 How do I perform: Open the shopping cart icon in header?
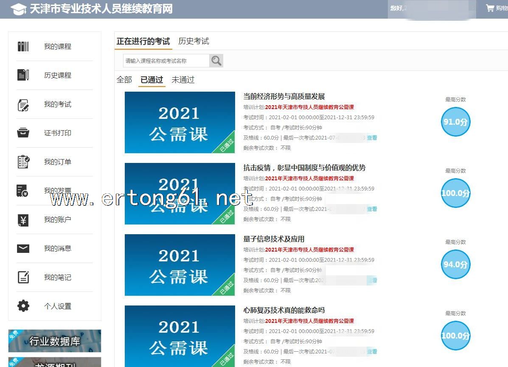coord(490,8)
